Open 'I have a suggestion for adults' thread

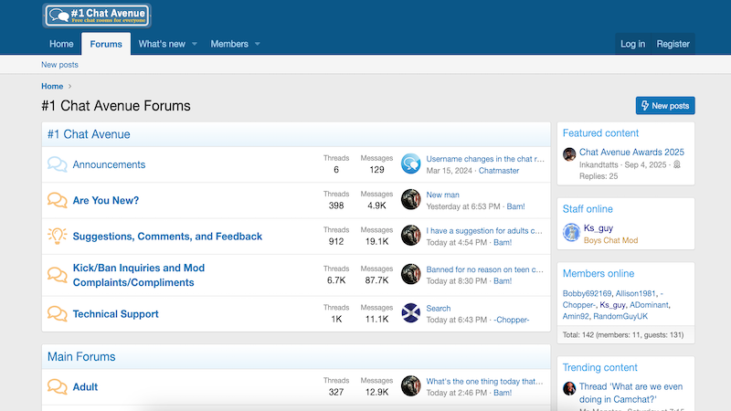tap(484, 231)
